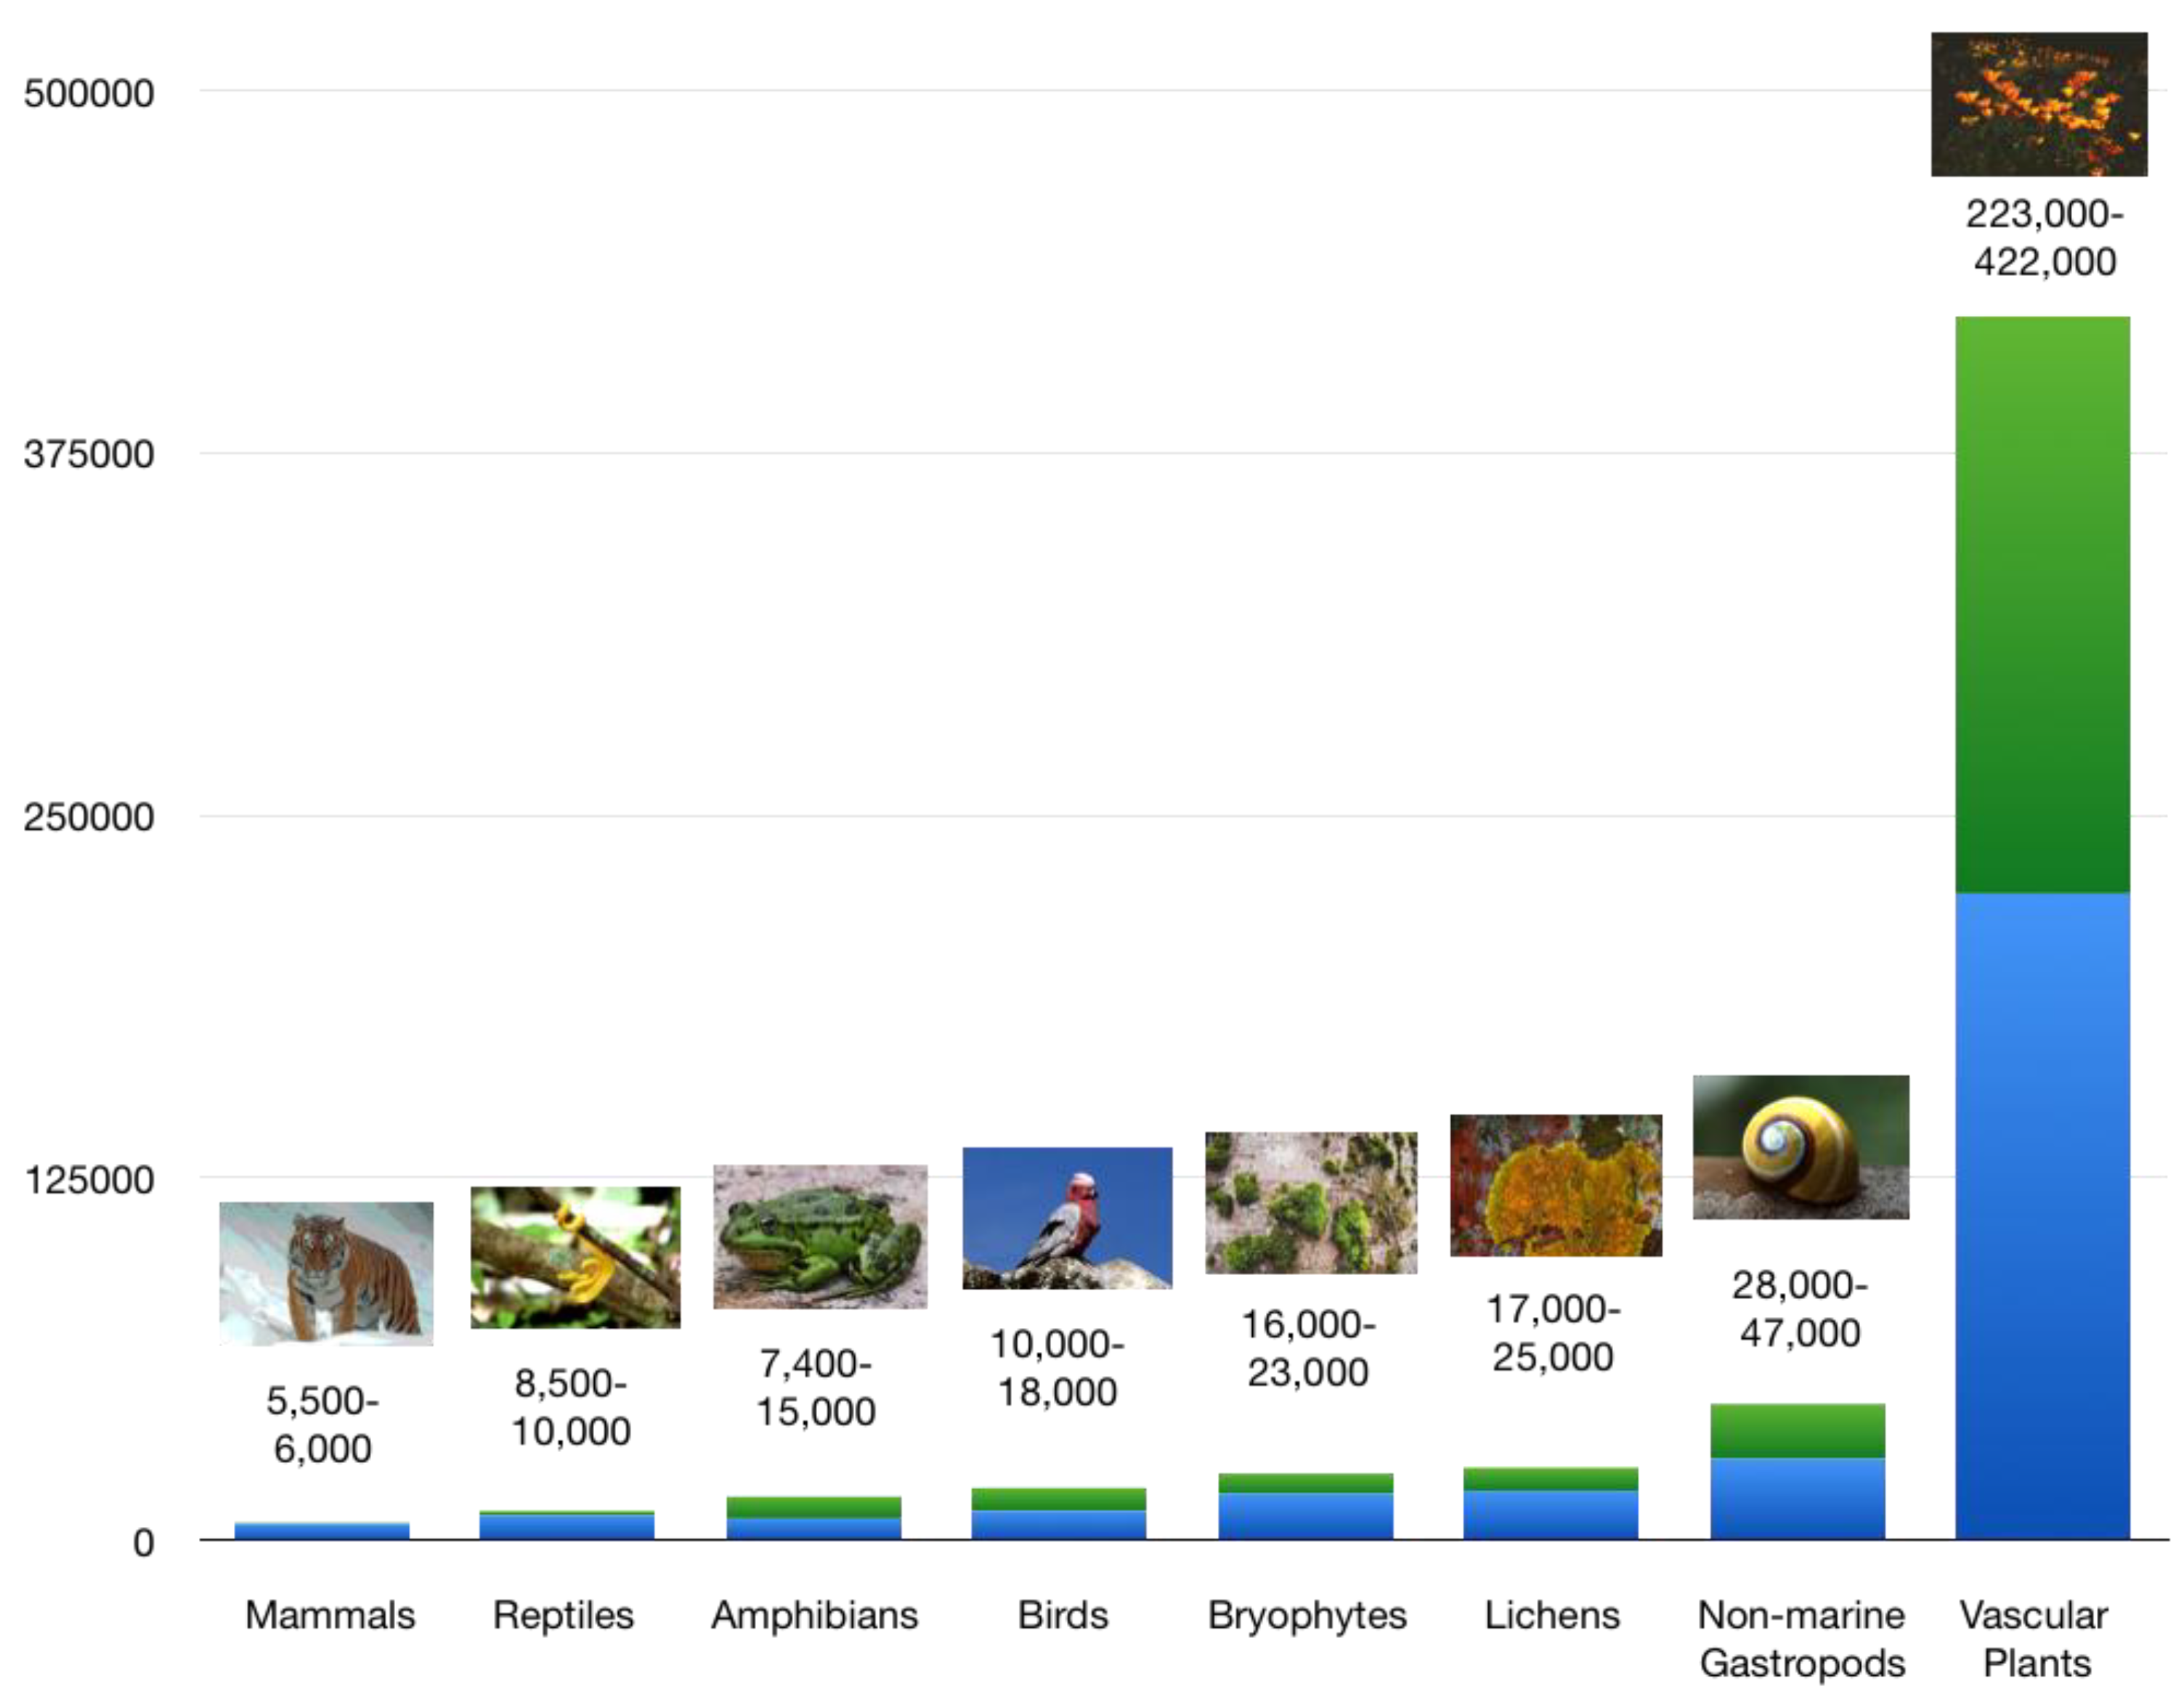2184x1699 pixels.
Task: Select the blue segment of Birds bar
Action: click(1058, 1524)
